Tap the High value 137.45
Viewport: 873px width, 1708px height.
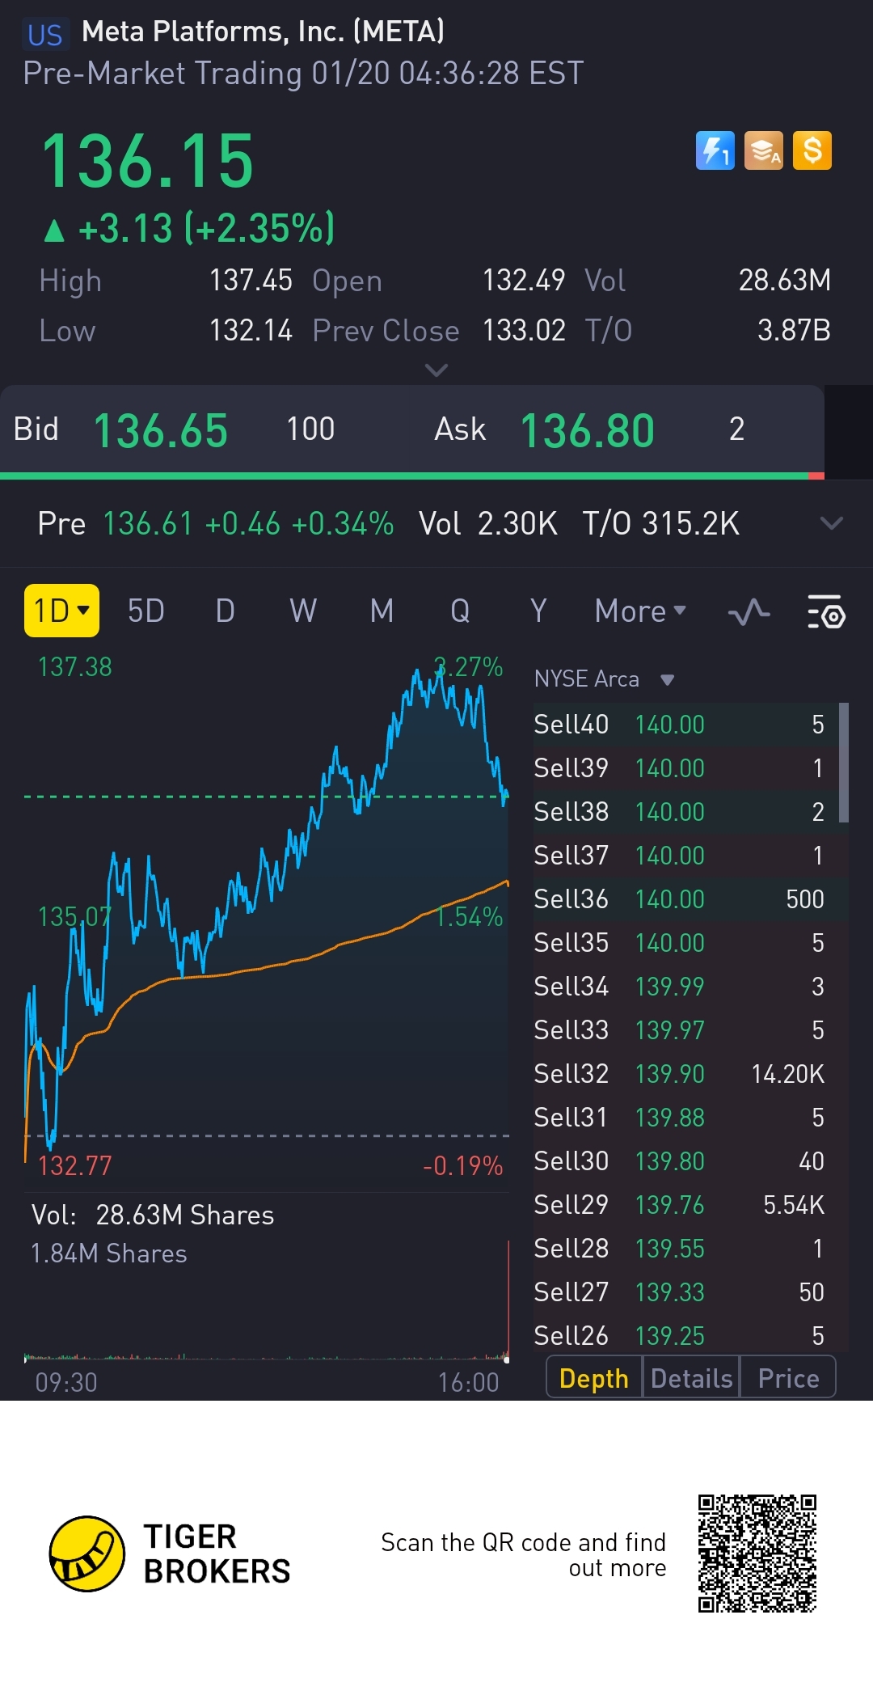coord(251,281)
